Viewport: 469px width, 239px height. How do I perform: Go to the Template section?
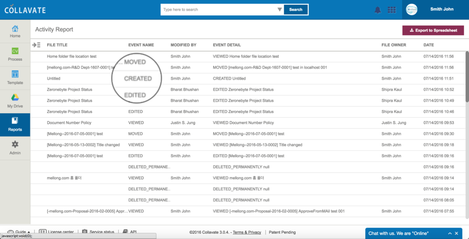click(x=15, y=78)
